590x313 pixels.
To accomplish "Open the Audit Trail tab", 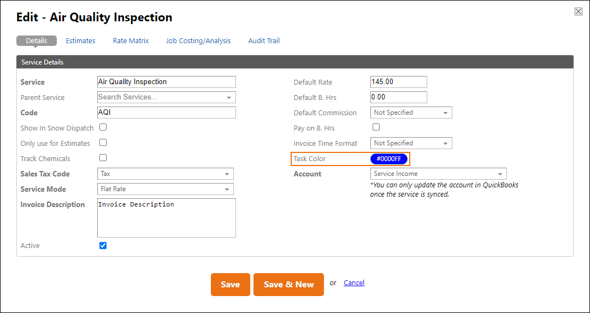I will [264, 40].
